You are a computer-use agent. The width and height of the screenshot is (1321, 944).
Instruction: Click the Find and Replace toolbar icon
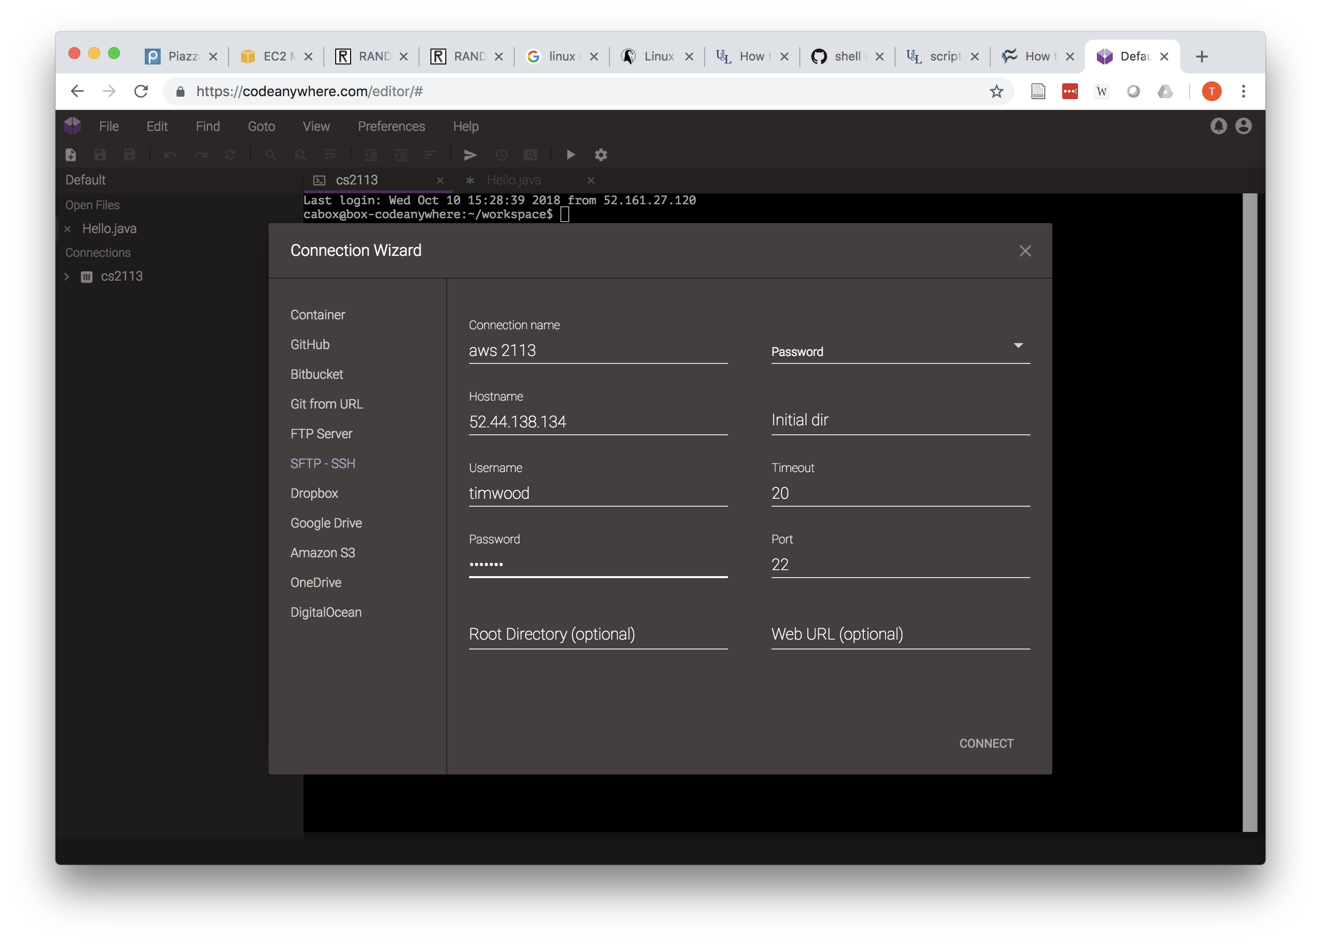point(300,155)
